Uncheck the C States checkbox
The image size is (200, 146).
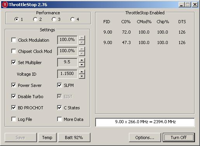[x=59, y=108]
